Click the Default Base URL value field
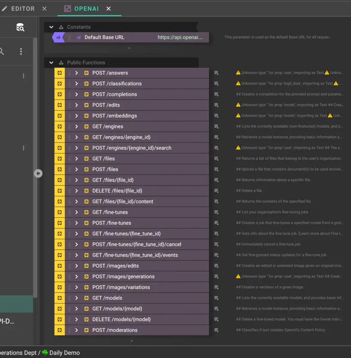This screenshot has width=351, height=358. point(180,37)
